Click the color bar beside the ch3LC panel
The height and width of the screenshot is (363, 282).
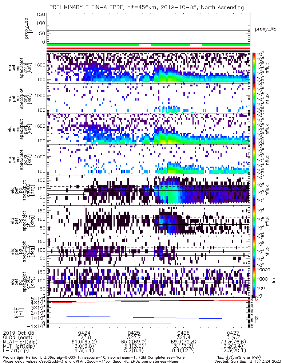[254, 282]
